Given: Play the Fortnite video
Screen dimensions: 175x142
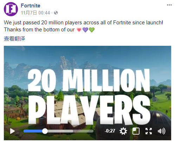Looking at the screenshot, I should pyautogui.click(x=12, y=131).
